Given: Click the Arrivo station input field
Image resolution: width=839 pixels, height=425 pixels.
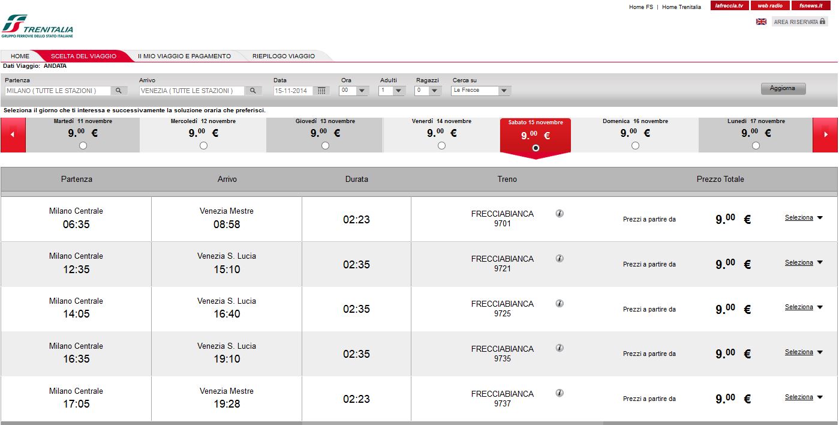Looking at the screenshot, I should point(192,91).
